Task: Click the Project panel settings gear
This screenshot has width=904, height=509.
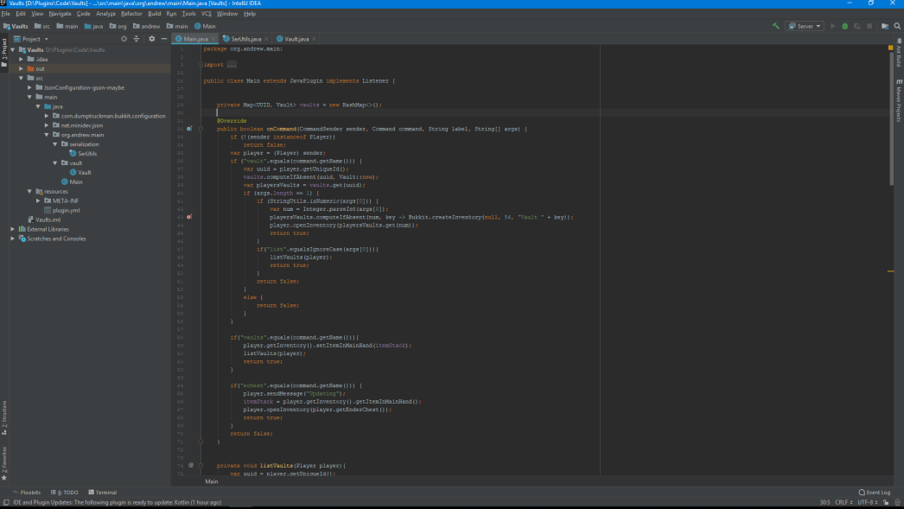Action: tap(152, 39)
